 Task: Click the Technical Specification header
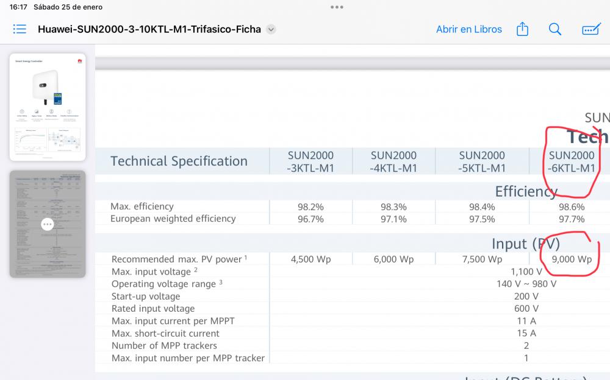(x=179, y=161)
